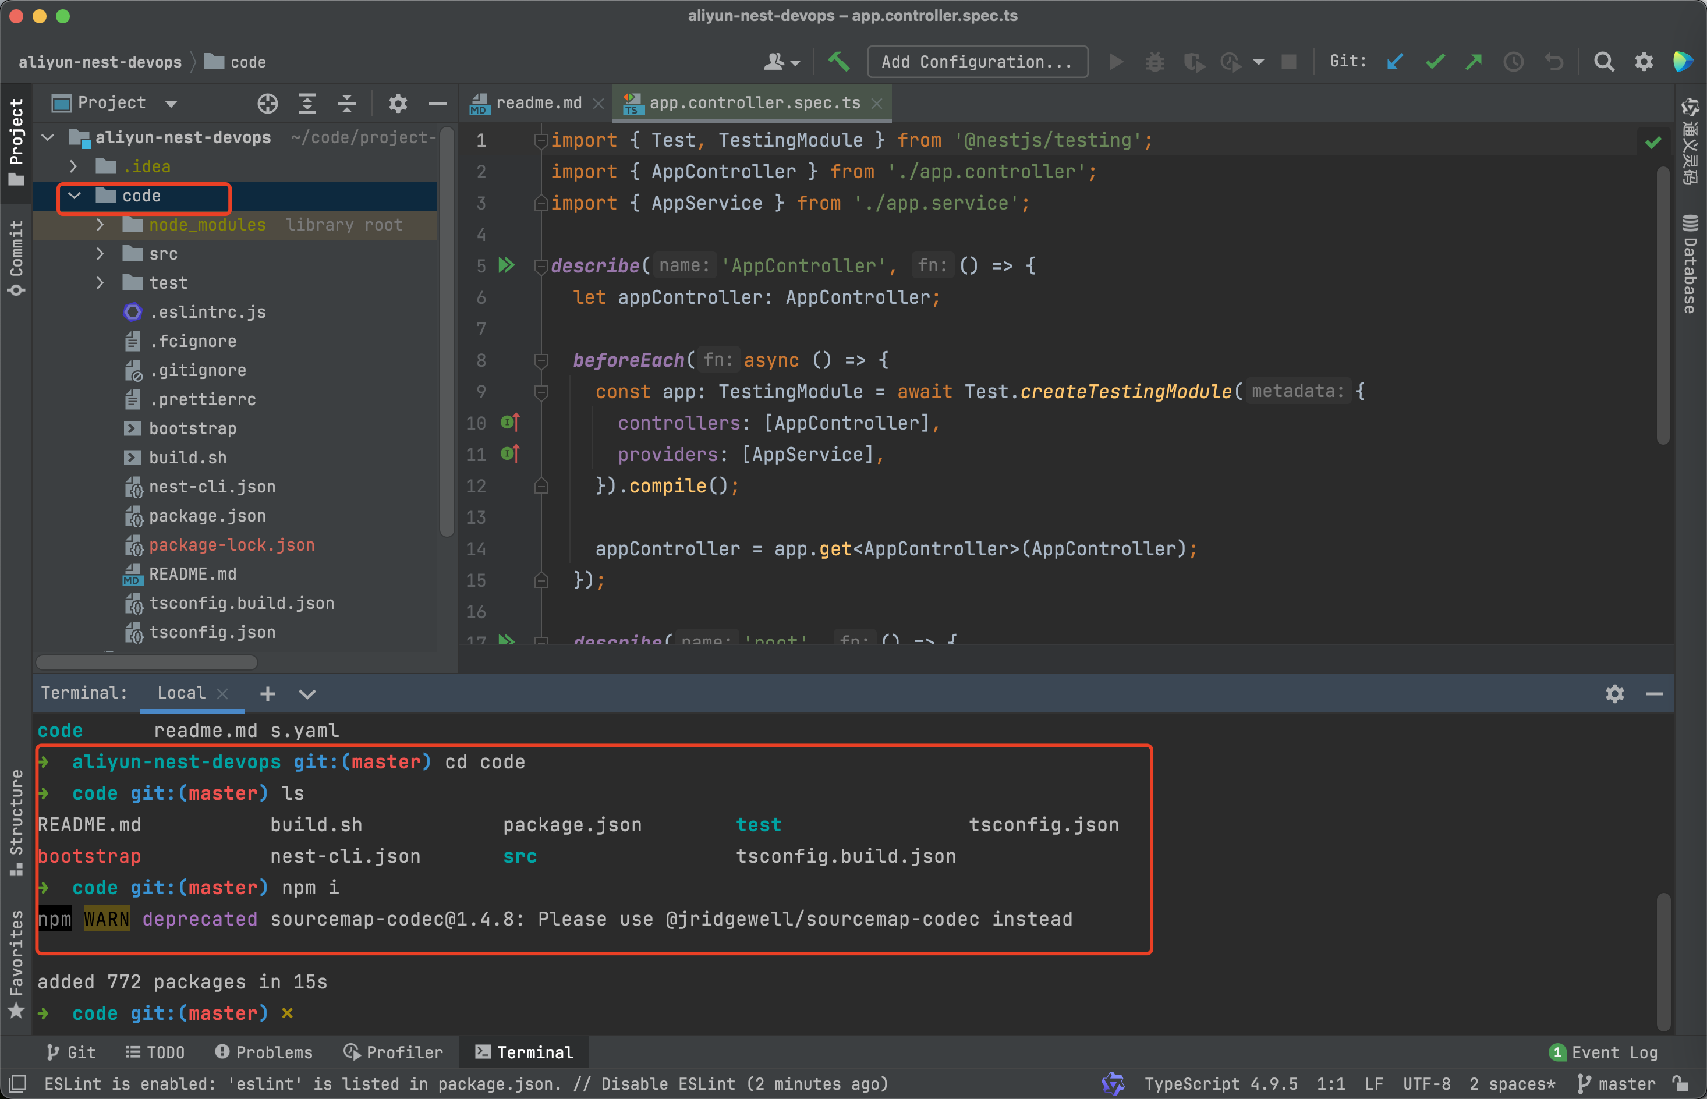Click the Build project hammer icon
1707x1099 pixels.
click(x=838, y=62)
